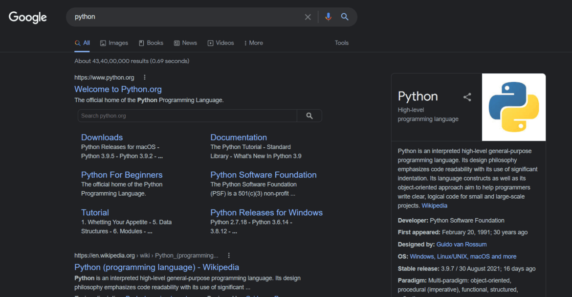Expand the More search categories menu
Viewport: 572px width, 297px height.
point(254,43)
